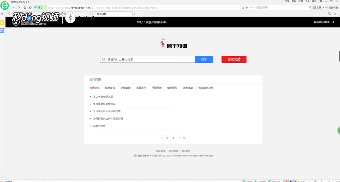340x182 pixels.
Task: Click the blue 搜索 button
Action: 204,59
